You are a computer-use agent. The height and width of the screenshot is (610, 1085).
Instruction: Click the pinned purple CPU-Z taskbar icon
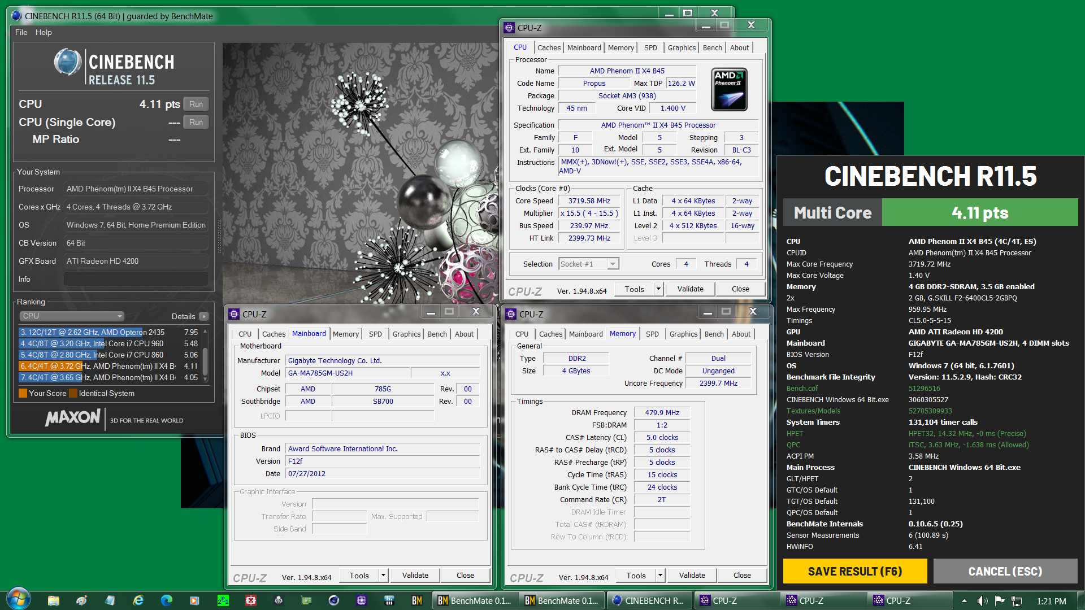362,600
